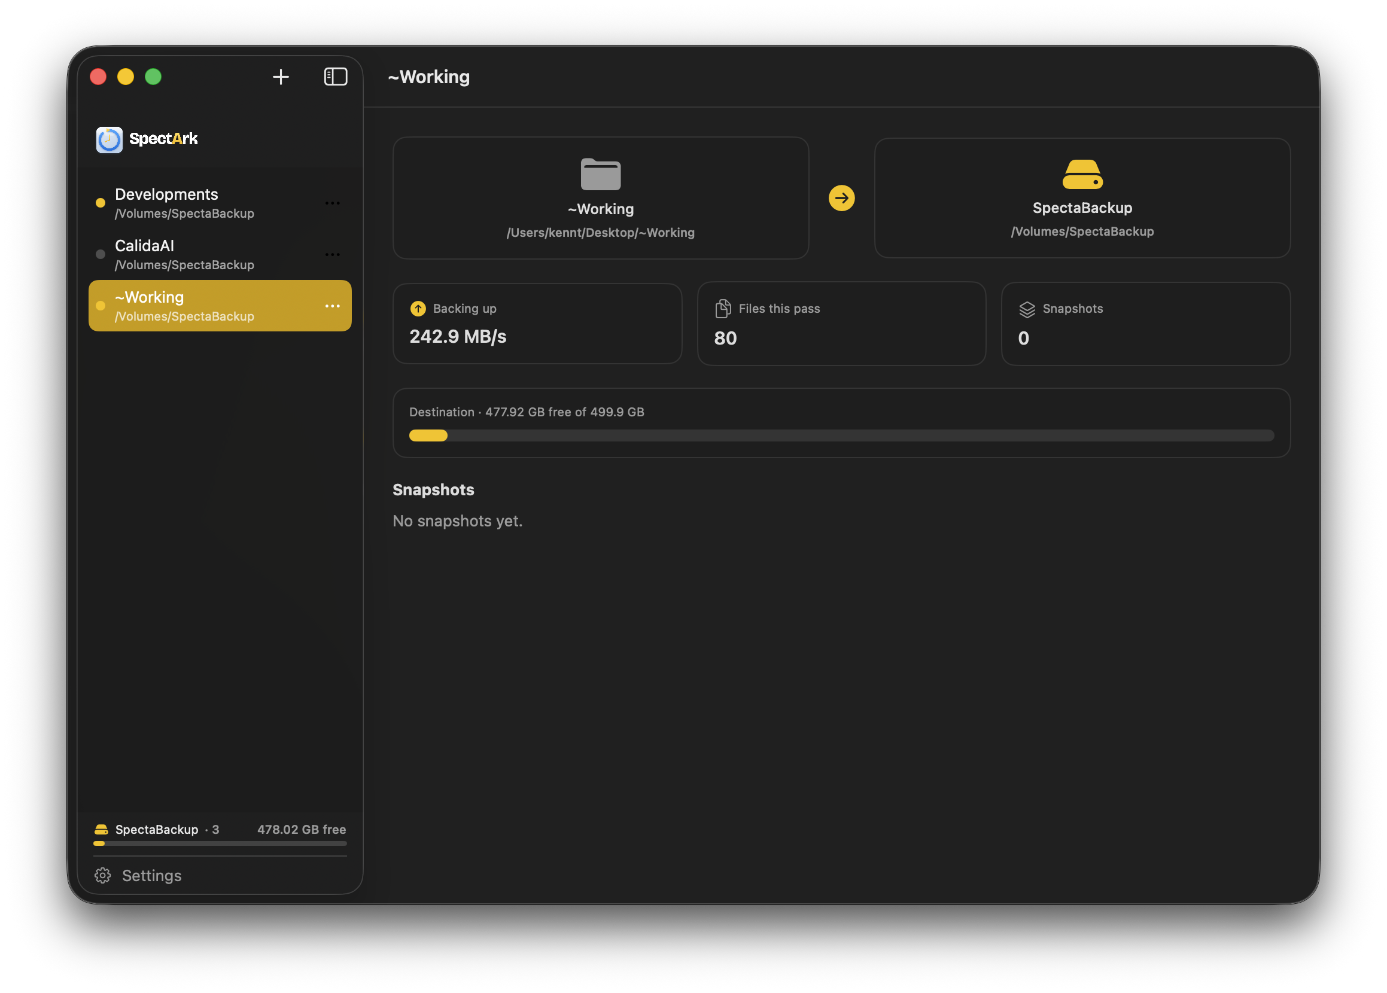Image resolution: width=1387 pixels, height=993 pixels.
Task: Click the sidebar SpectaBackup drive icon
Action: click(102, 830)
